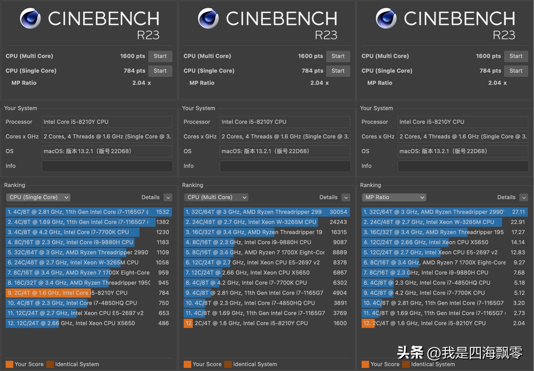Start Single Core test in right panel
534x371 pixels.
click(516, 71)
